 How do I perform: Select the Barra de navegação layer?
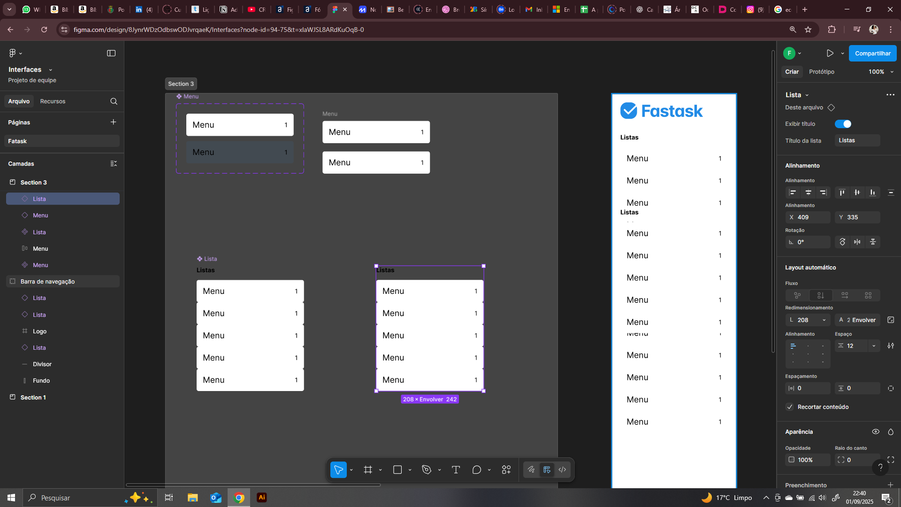point(63,282)
